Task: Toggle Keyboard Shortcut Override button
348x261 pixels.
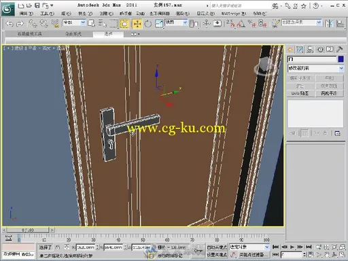Action: point(217,24)
